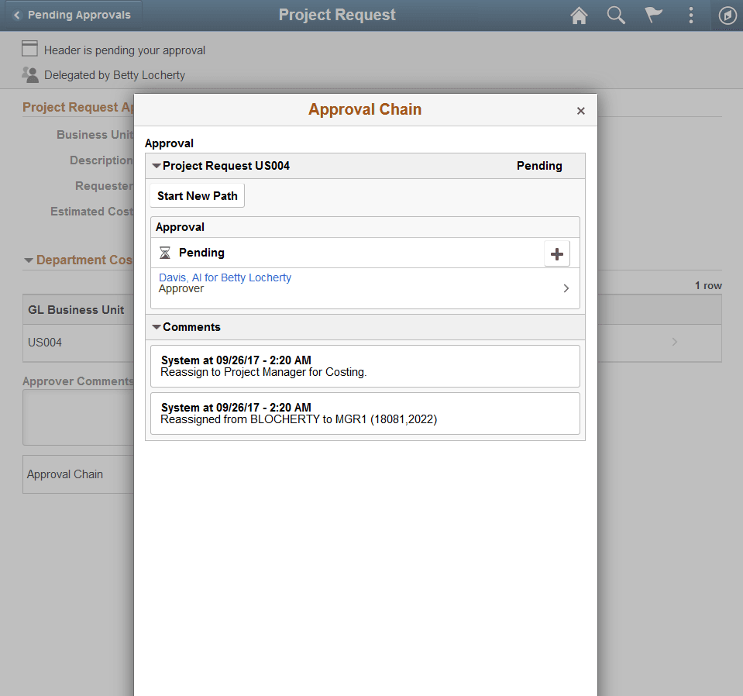
Task: Click the Pending hourglass status icon
Action: (165, 252)
